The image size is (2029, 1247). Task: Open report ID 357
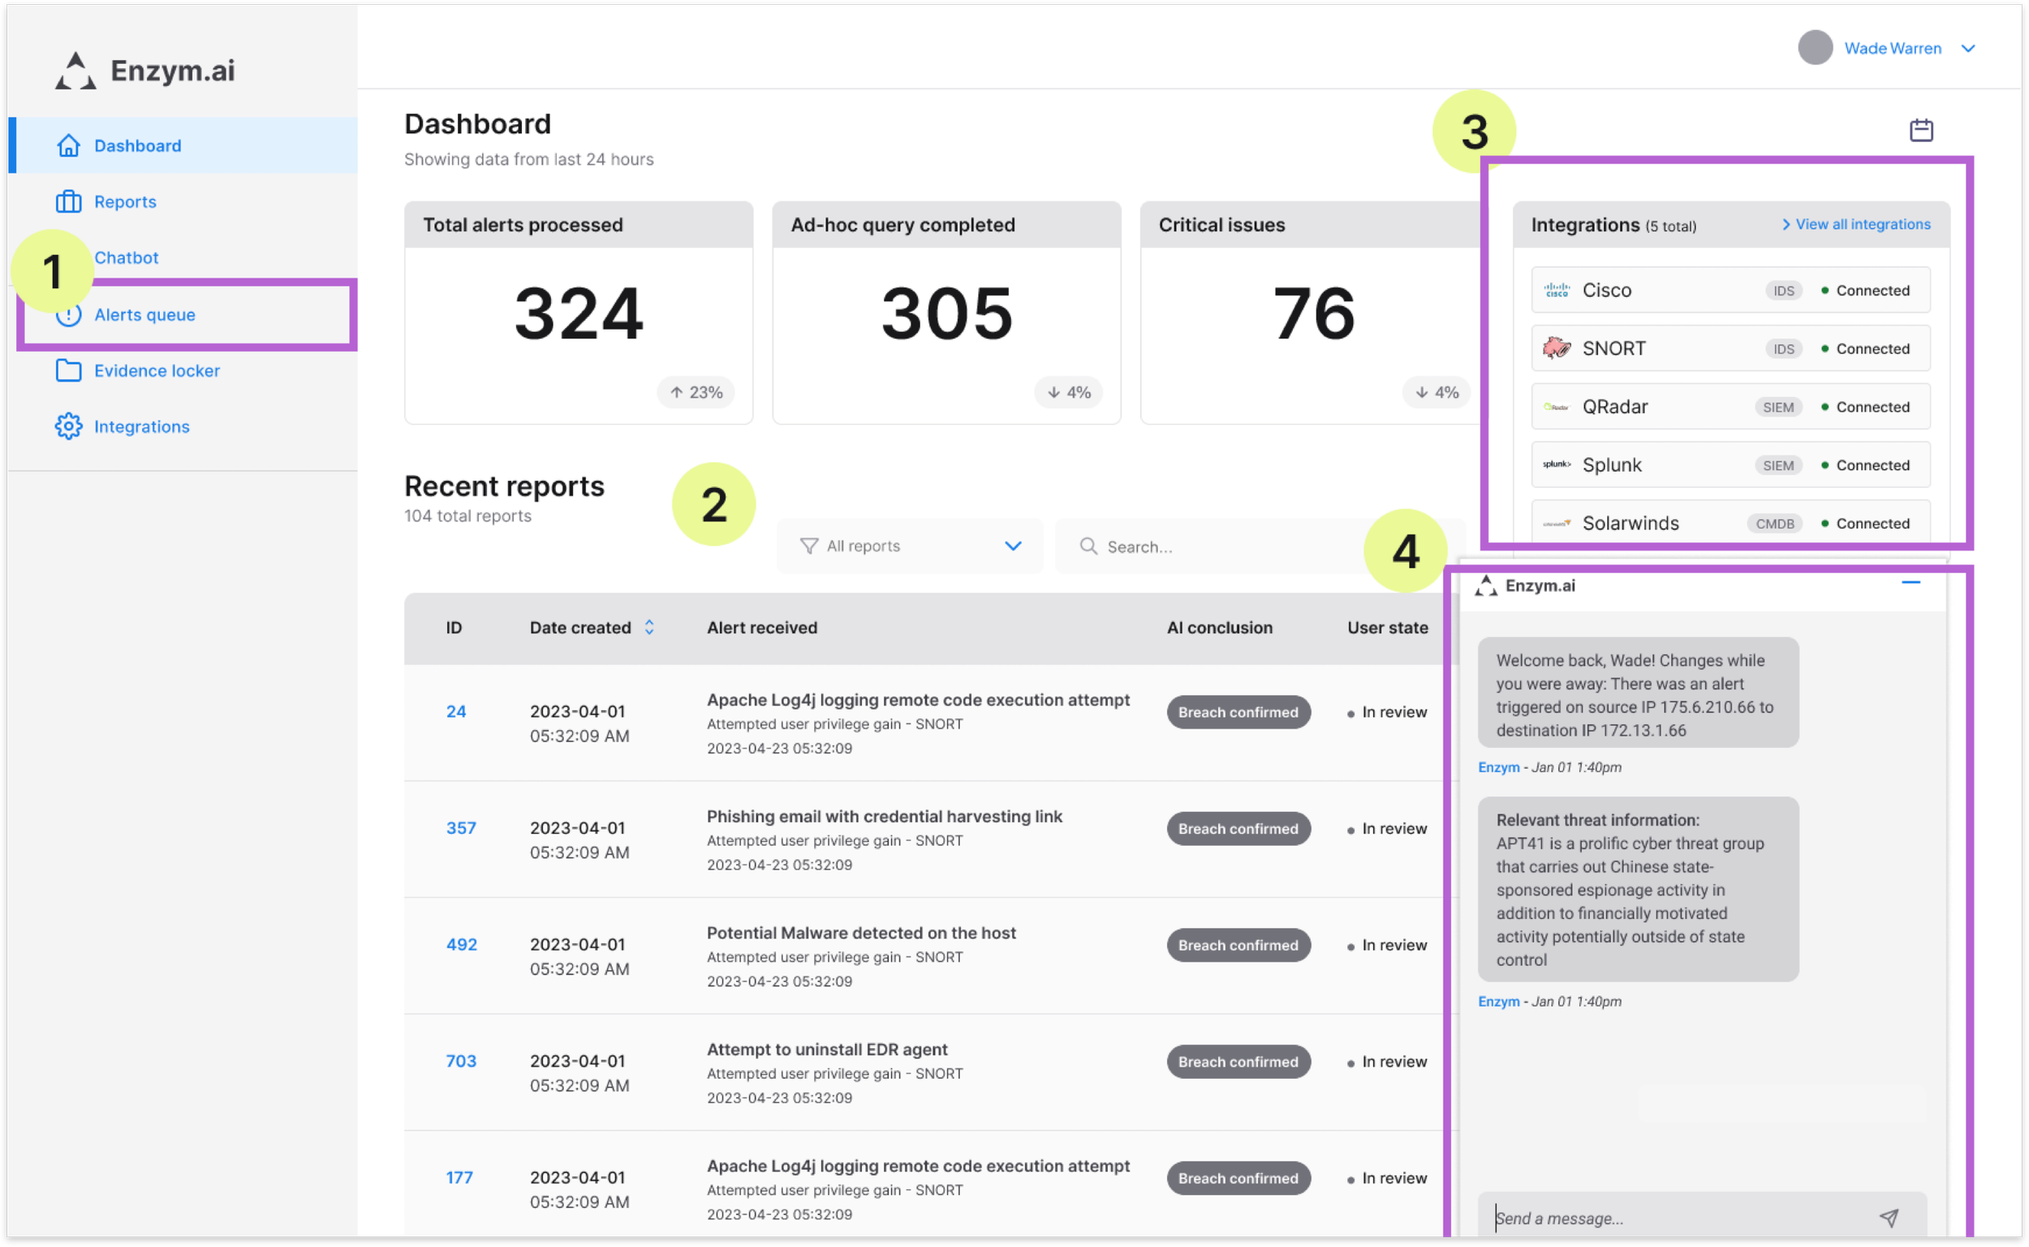coord(461,828)
